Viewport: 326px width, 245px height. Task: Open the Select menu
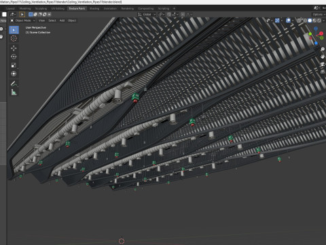coord(52,20)
